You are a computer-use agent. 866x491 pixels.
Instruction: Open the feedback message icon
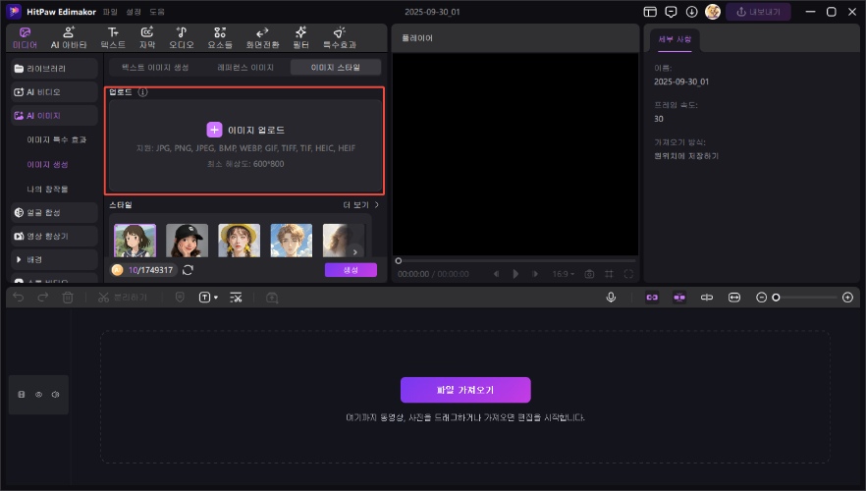tap(671, 12)
